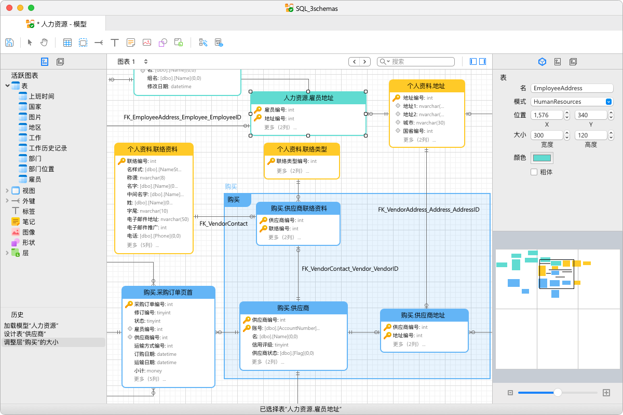Show active diagram objects in left panel
Screen dimensions: 623x415
click(x=45, y=62)
